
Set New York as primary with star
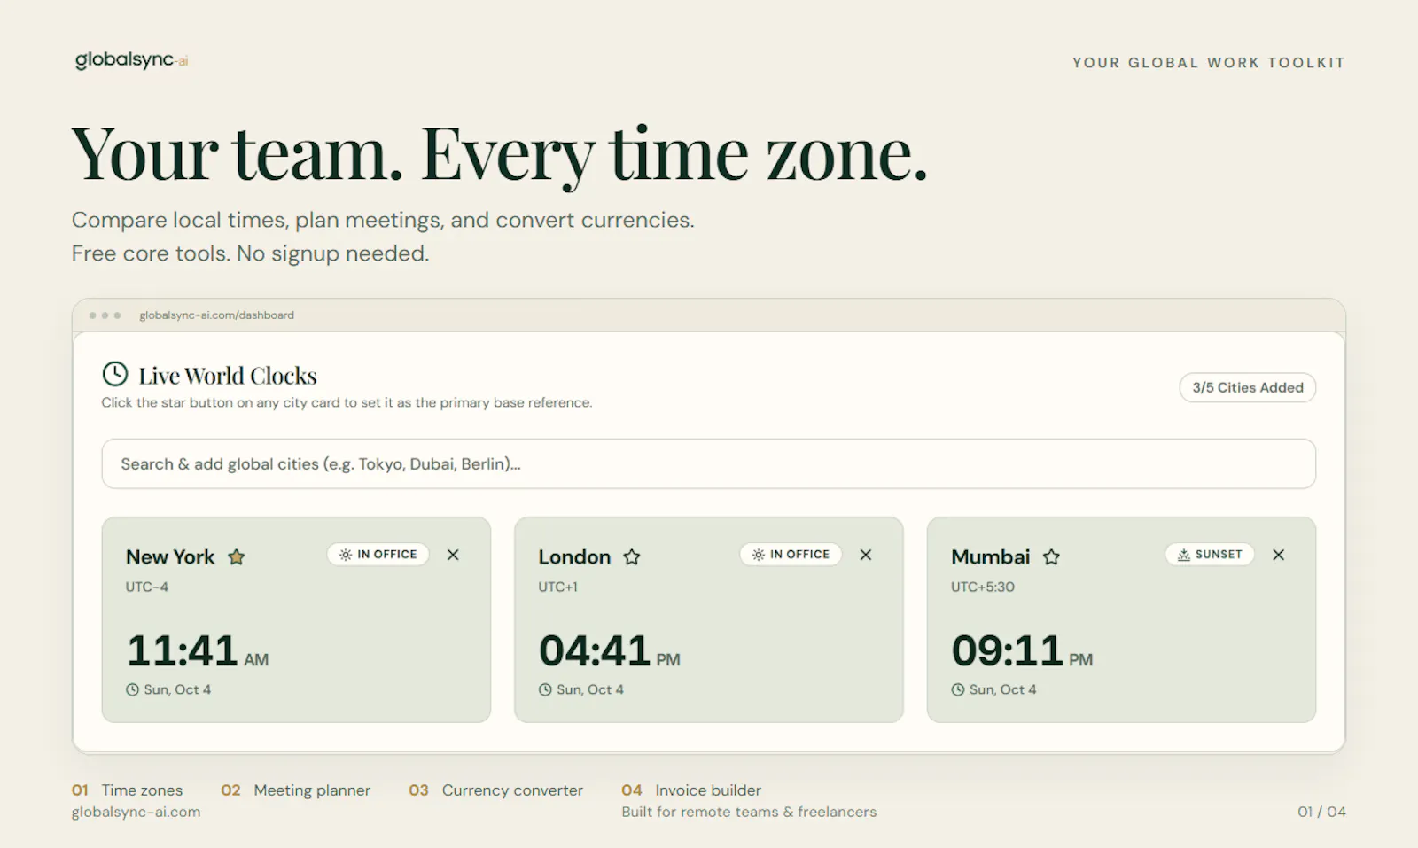236,556
